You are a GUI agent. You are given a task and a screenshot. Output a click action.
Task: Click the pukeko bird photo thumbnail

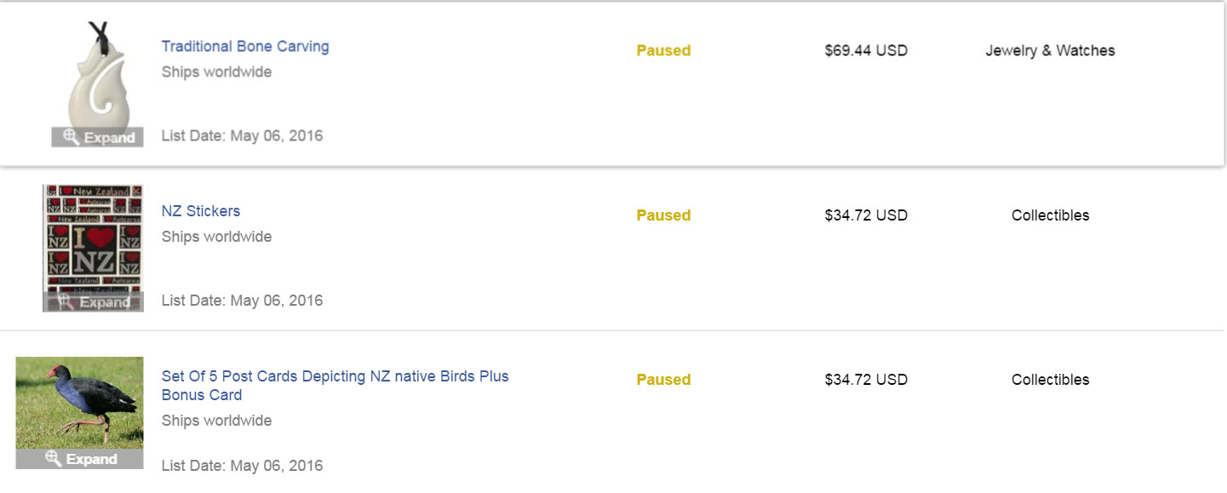[x=79, y=402]
